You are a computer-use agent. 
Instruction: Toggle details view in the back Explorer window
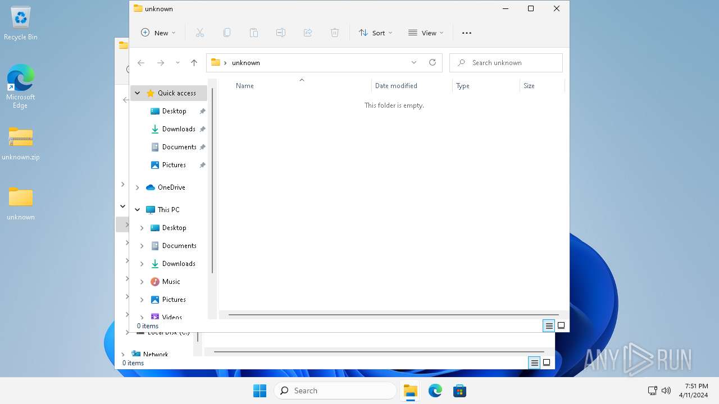(x=535, y=363)
